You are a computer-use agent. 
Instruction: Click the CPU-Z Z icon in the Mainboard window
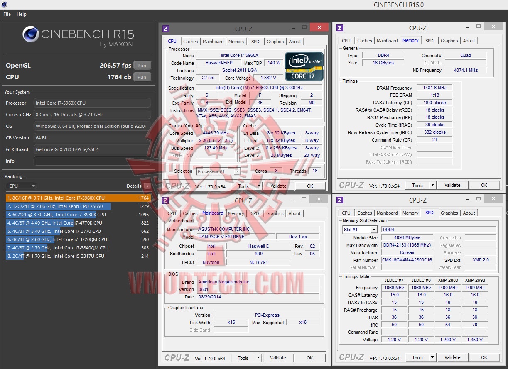click(165, 200)
